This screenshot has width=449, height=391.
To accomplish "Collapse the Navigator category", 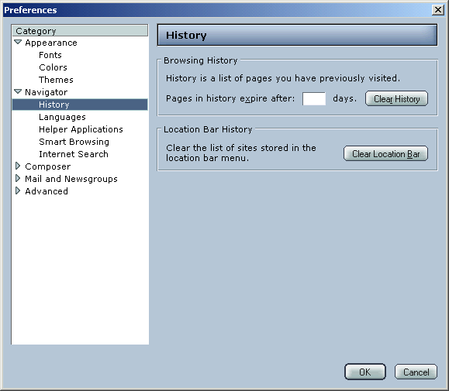I will 18,91.
